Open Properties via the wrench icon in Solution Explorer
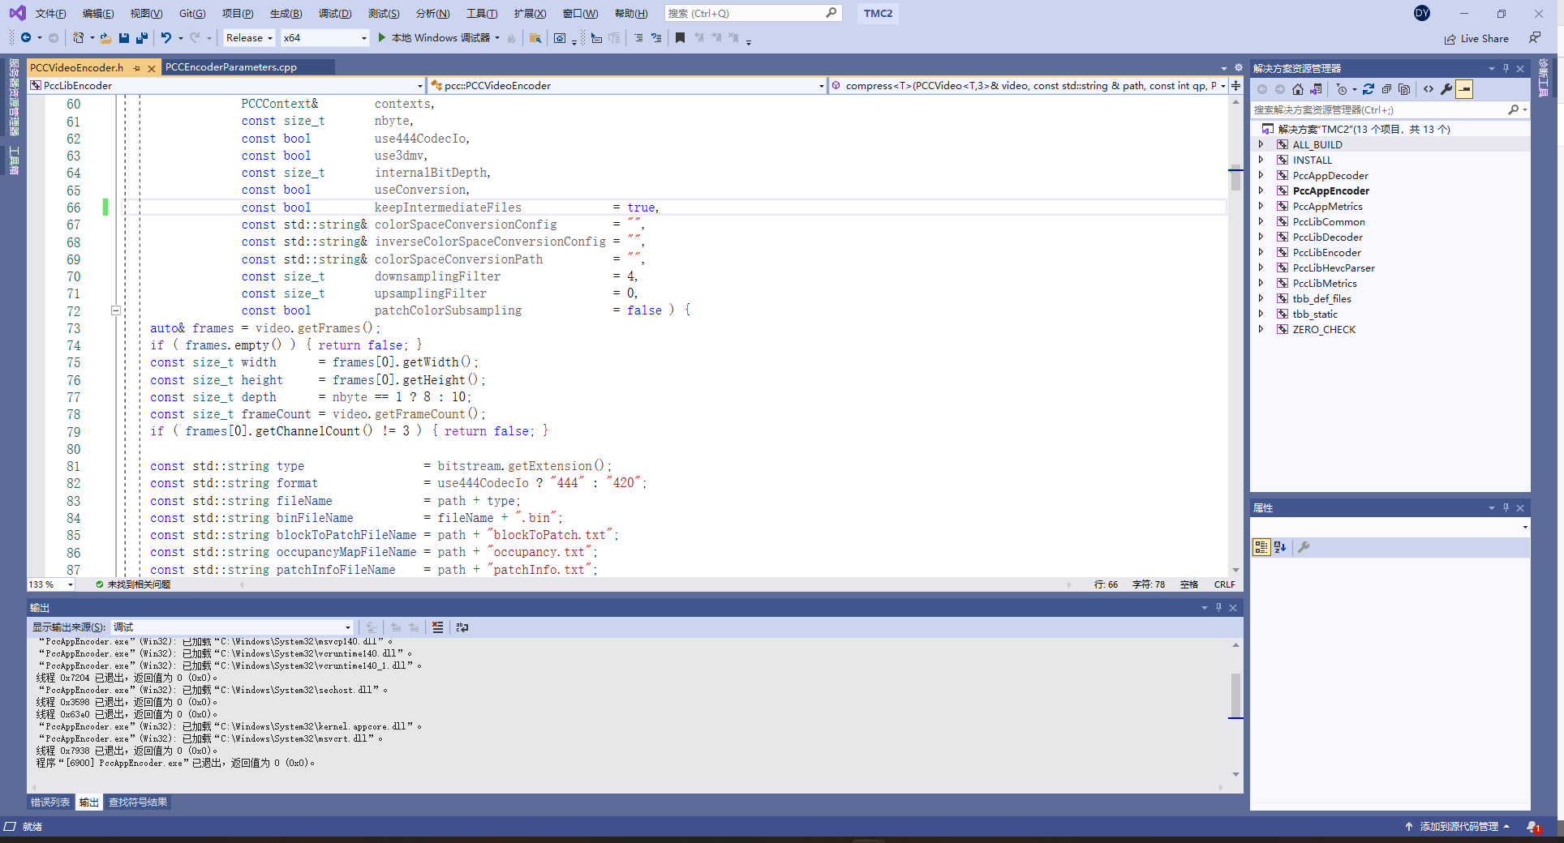The height and width of the screenshot is (843, 1564). (1446, 89)
